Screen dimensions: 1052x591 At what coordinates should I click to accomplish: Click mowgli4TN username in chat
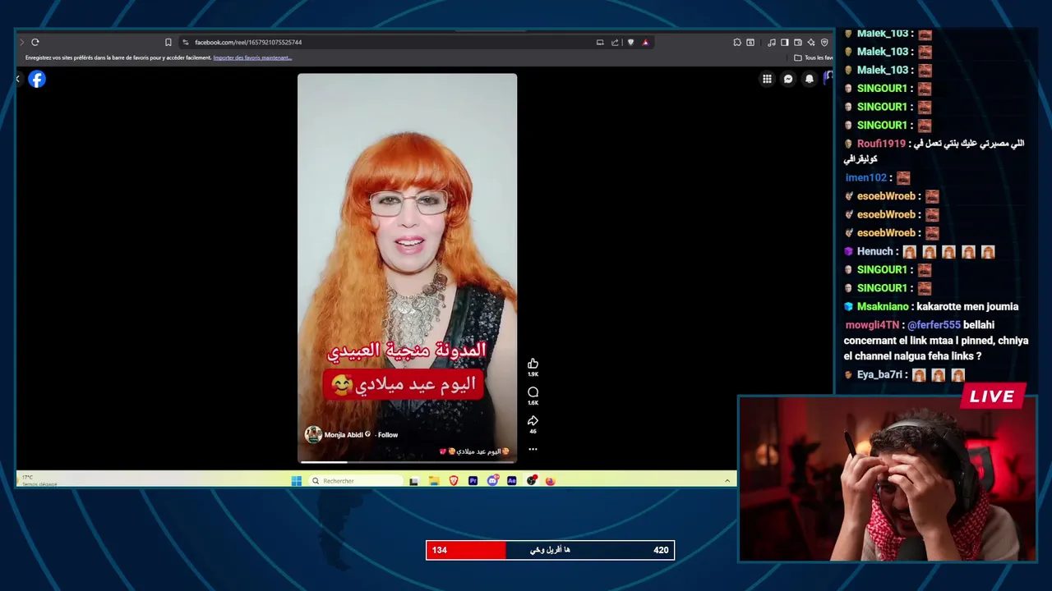[873, 325]
